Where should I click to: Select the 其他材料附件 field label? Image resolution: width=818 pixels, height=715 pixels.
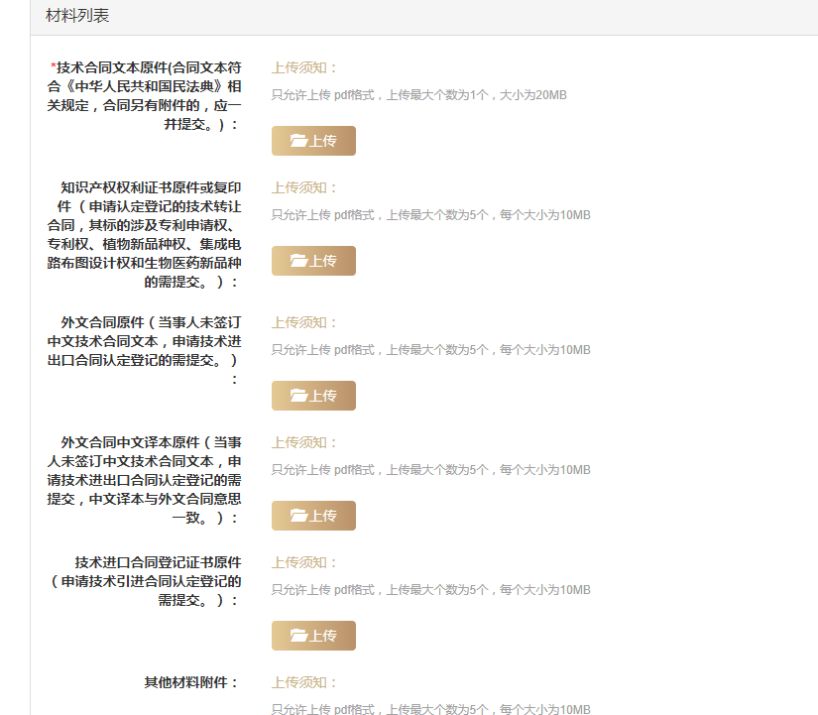click(x=191, y=681)
